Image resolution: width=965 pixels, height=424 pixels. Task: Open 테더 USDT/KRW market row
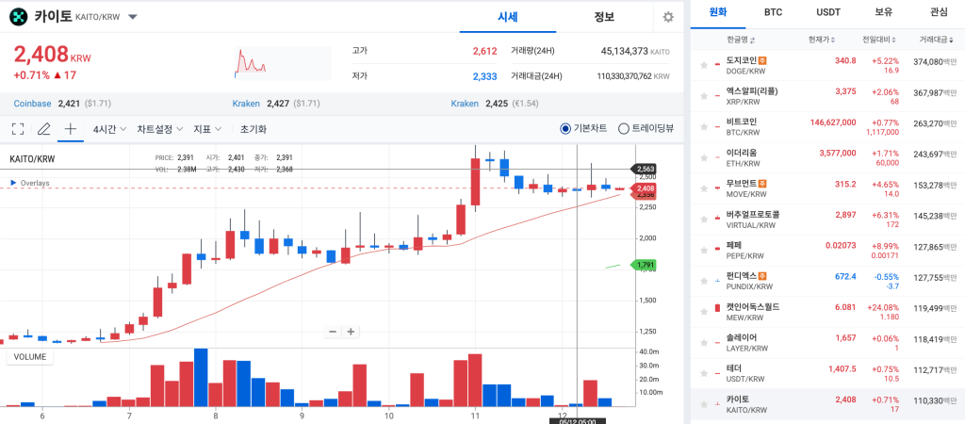(827, 373)
